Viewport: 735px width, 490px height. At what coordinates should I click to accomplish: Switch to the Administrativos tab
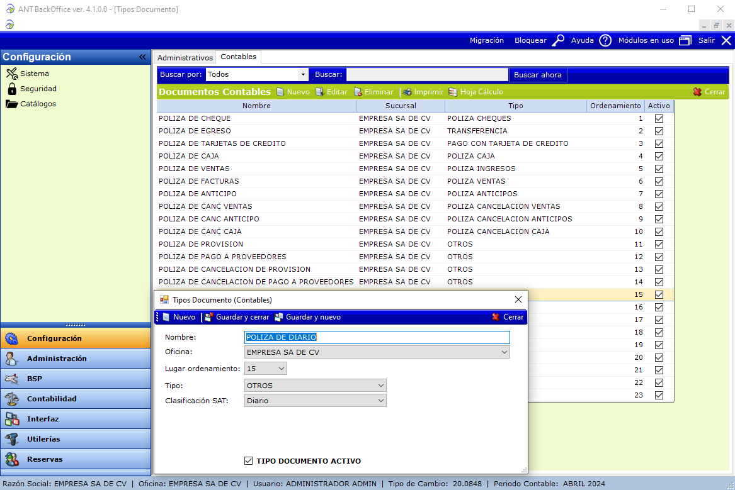pyautogui.click(x=185, y=57)
